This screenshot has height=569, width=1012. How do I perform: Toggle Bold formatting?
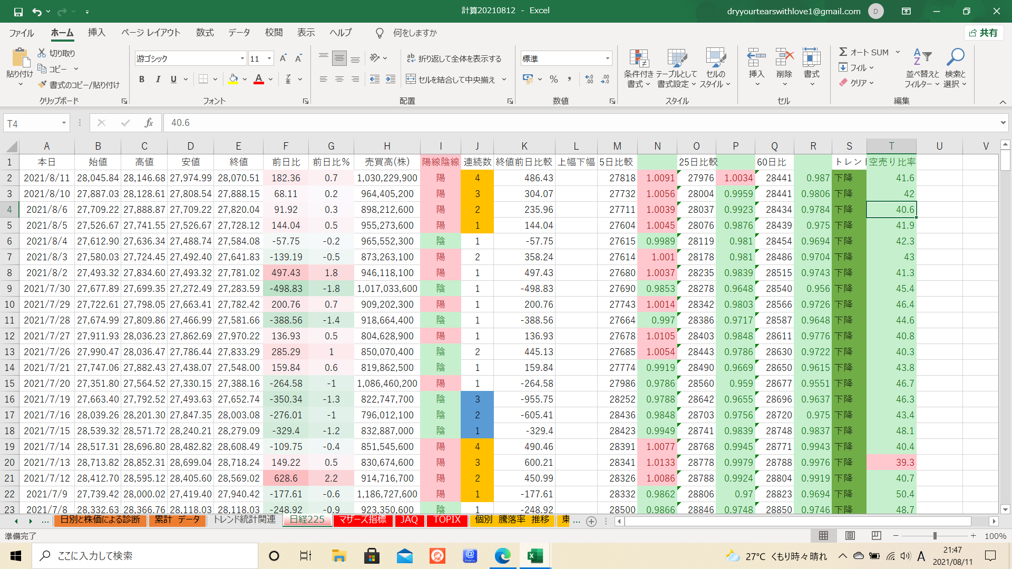click(x=141, y=80)
